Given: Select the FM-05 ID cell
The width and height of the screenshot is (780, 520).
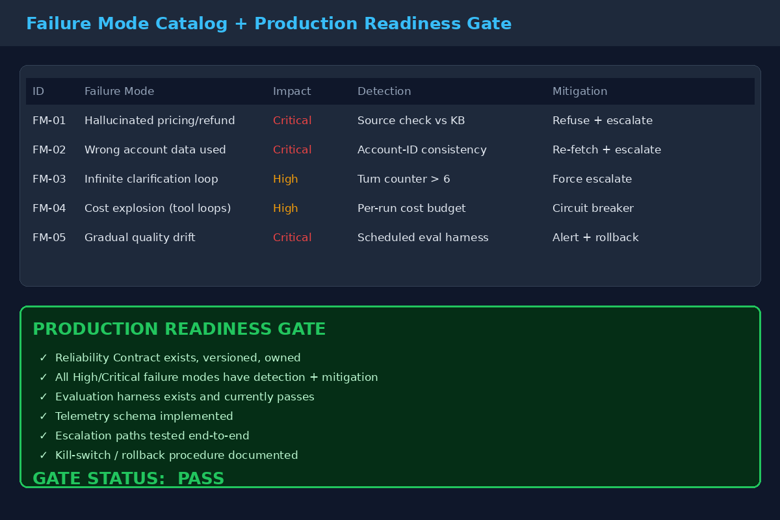Looking at the screenshot, I should pos(49,238).
